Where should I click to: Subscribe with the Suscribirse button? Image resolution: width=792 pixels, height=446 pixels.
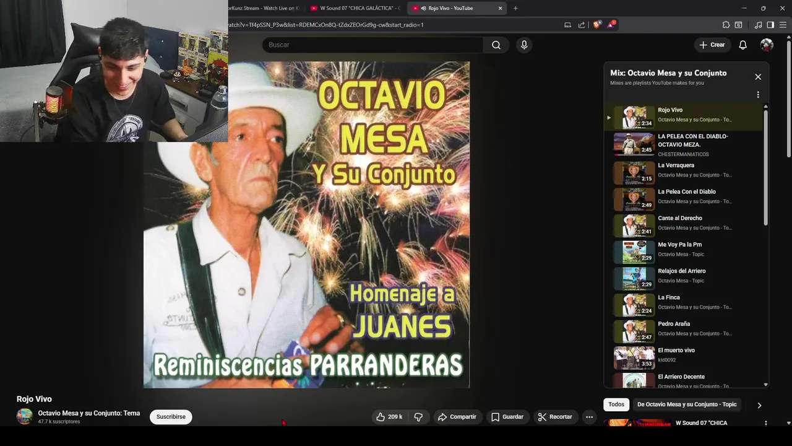tap(171, 417)
